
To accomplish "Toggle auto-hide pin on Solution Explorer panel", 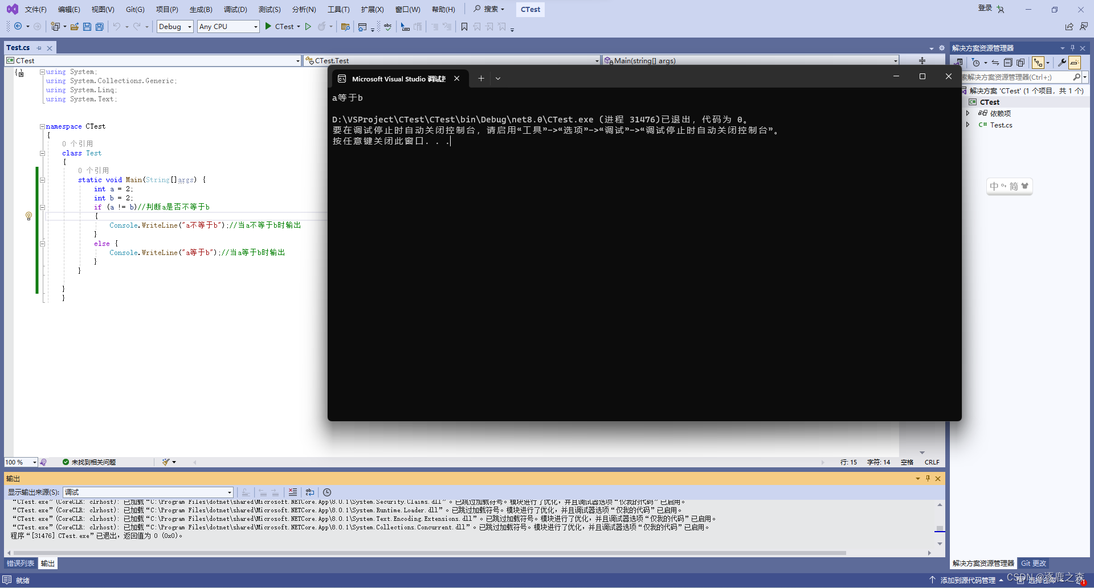I will click(x=1072, y=48).
